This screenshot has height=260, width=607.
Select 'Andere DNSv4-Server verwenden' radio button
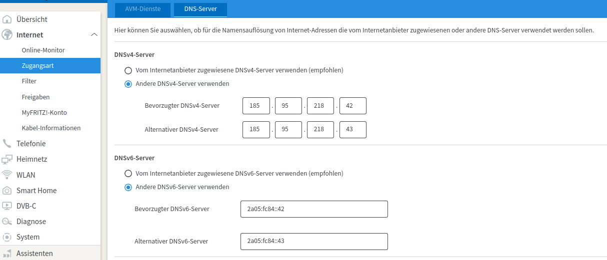click(128, 84)
